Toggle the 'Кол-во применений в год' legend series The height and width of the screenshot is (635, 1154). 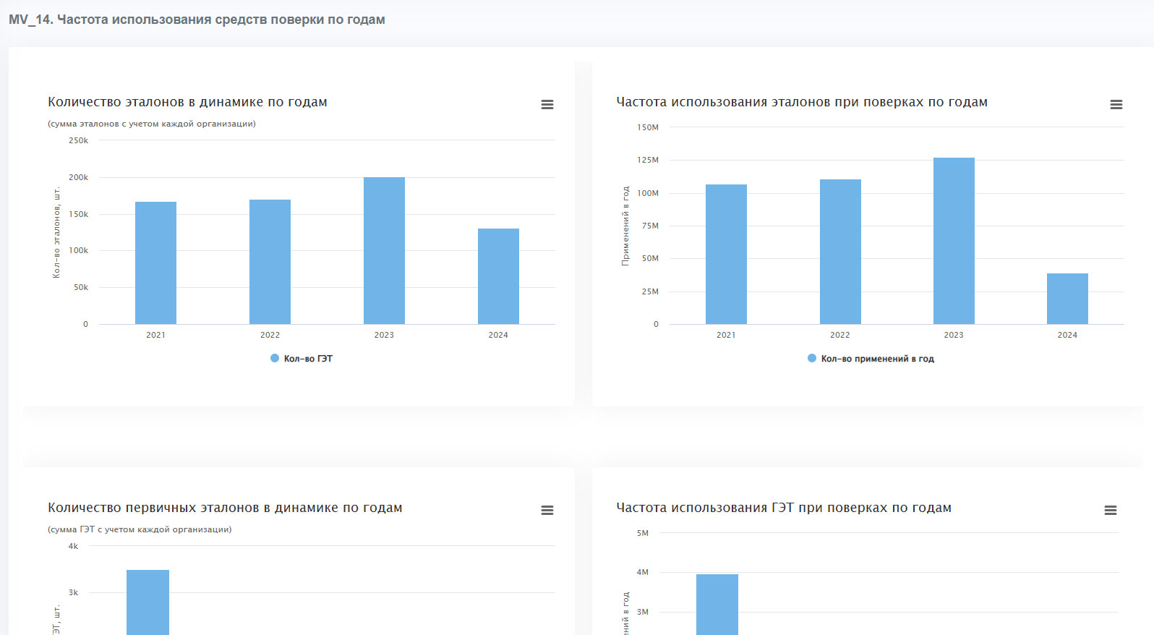[871, 359]
